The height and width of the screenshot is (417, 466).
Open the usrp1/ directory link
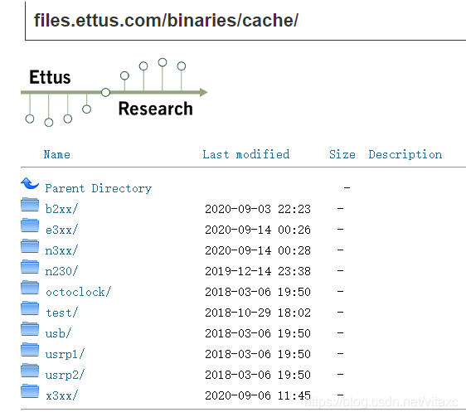pyautogui.click(x=65, y=354)
